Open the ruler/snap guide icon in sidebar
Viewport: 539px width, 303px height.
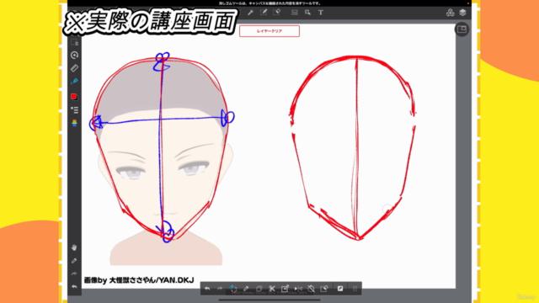point(74,68)
